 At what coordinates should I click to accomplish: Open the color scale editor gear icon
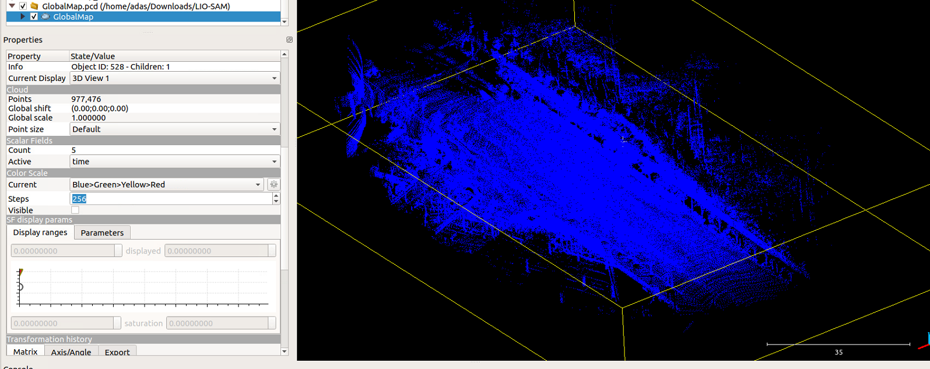273,185
